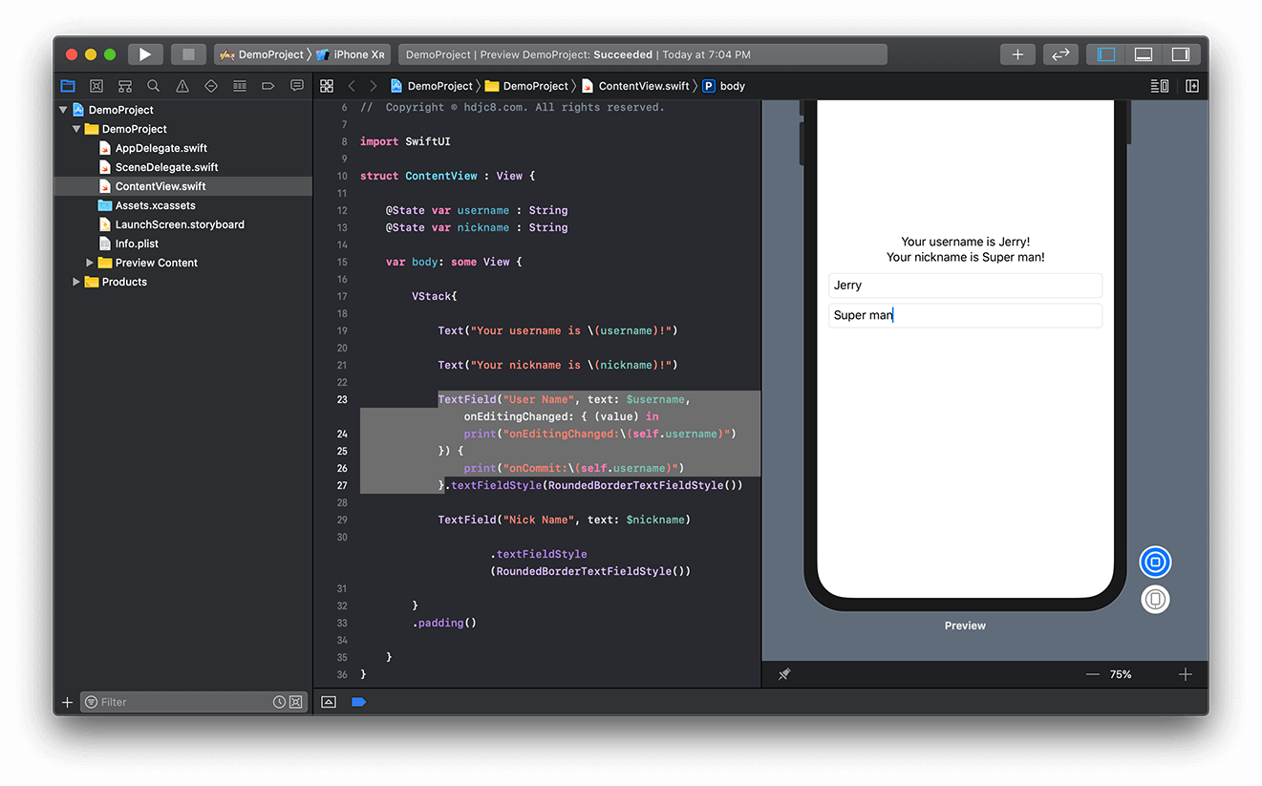Open the 75% zoom level menu
This screenshot has width=1262, height=786.
point(1121,674)
